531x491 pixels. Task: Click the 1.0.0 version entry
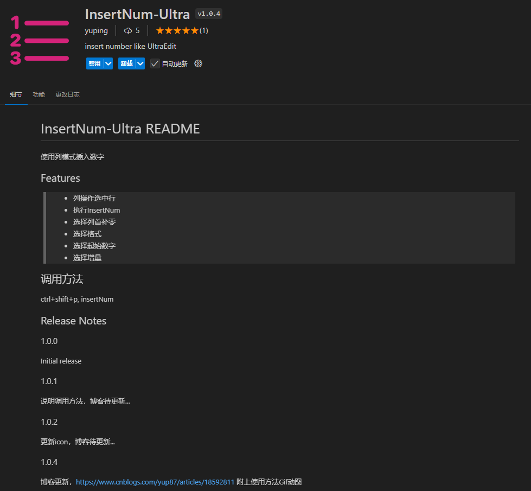point(49,341)
